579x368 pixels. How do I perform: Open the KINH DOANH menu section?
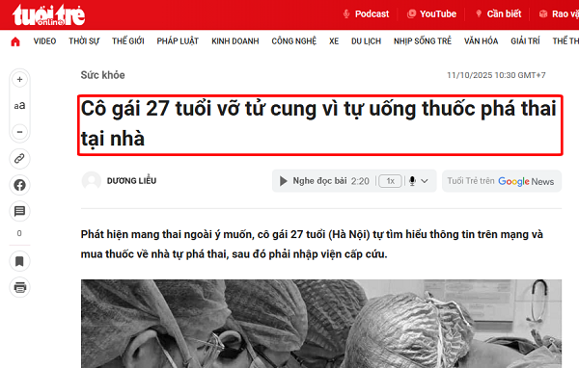click(x=235, y=41)
